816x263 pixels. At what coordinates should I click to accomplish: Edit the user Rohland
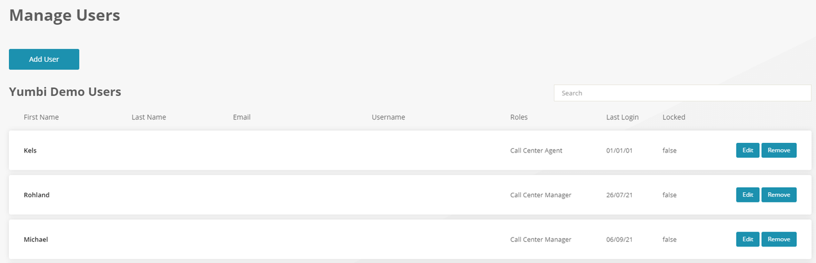(x=748, y=195)
